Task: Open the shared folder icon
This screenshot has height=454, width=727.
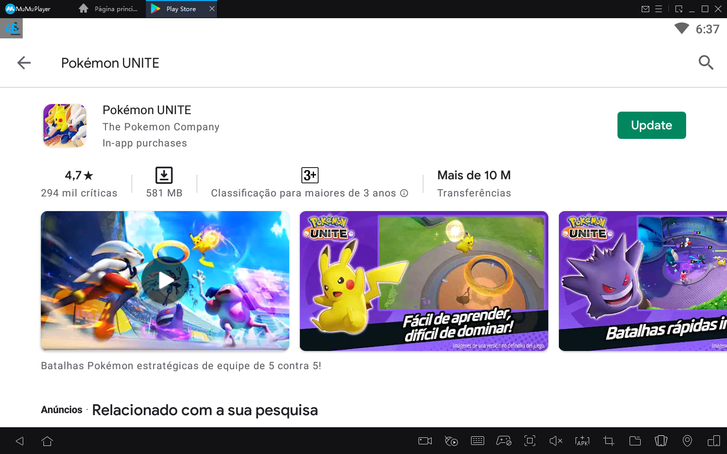Action: pos(635,440)
